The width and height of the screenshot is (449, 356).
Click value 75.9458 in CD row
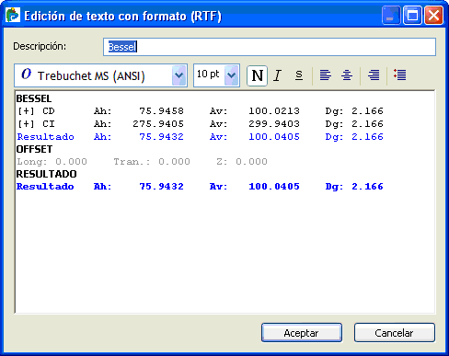tap(161, 111)
